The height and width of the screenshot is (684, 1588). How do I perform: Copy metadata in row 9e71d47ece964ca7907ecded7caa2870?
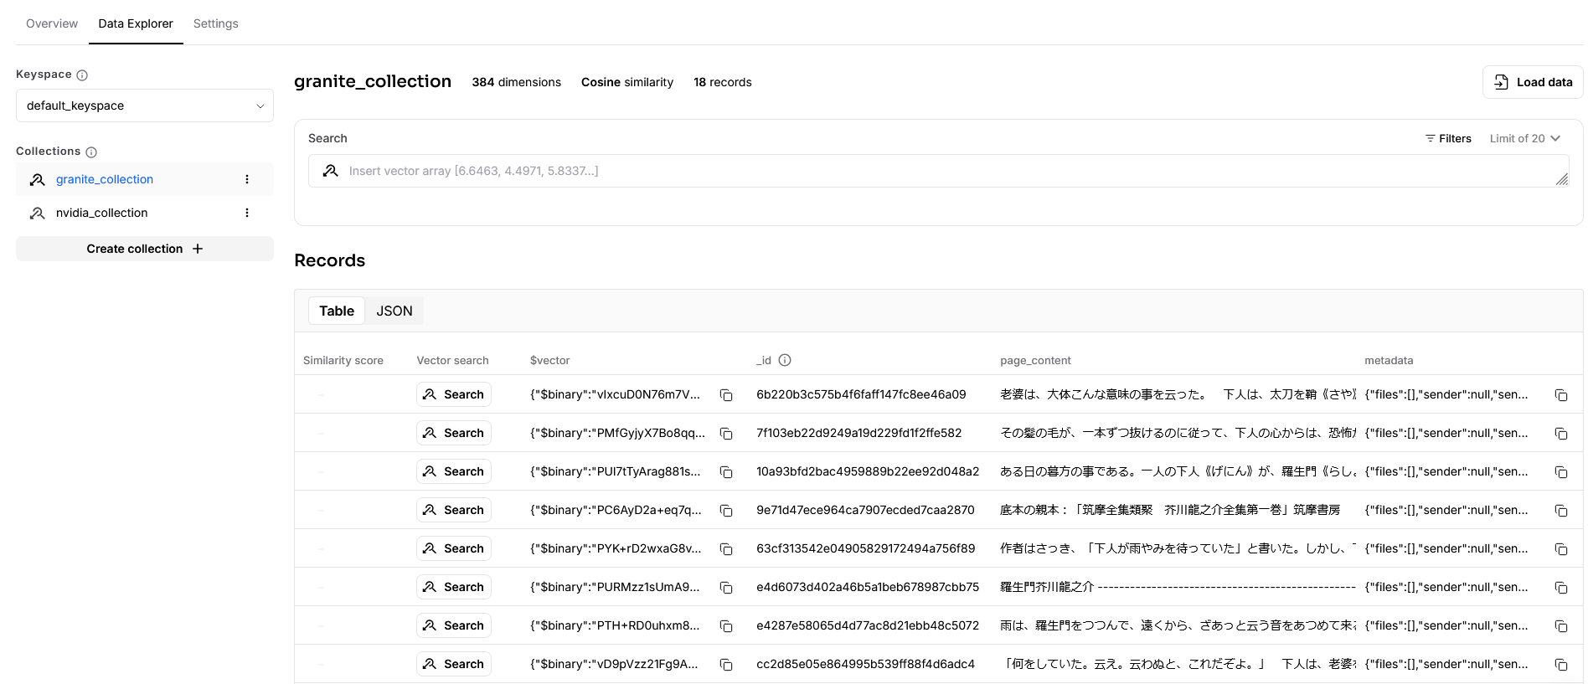(x=1561, y=511)
